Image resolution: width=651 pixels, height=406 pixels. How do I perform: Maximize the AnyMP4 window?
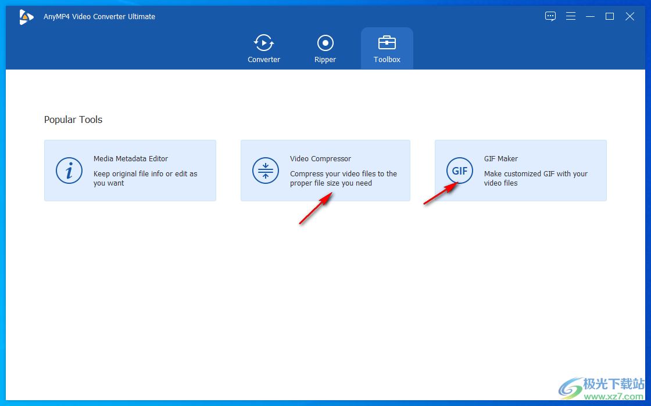coord(610,16)
